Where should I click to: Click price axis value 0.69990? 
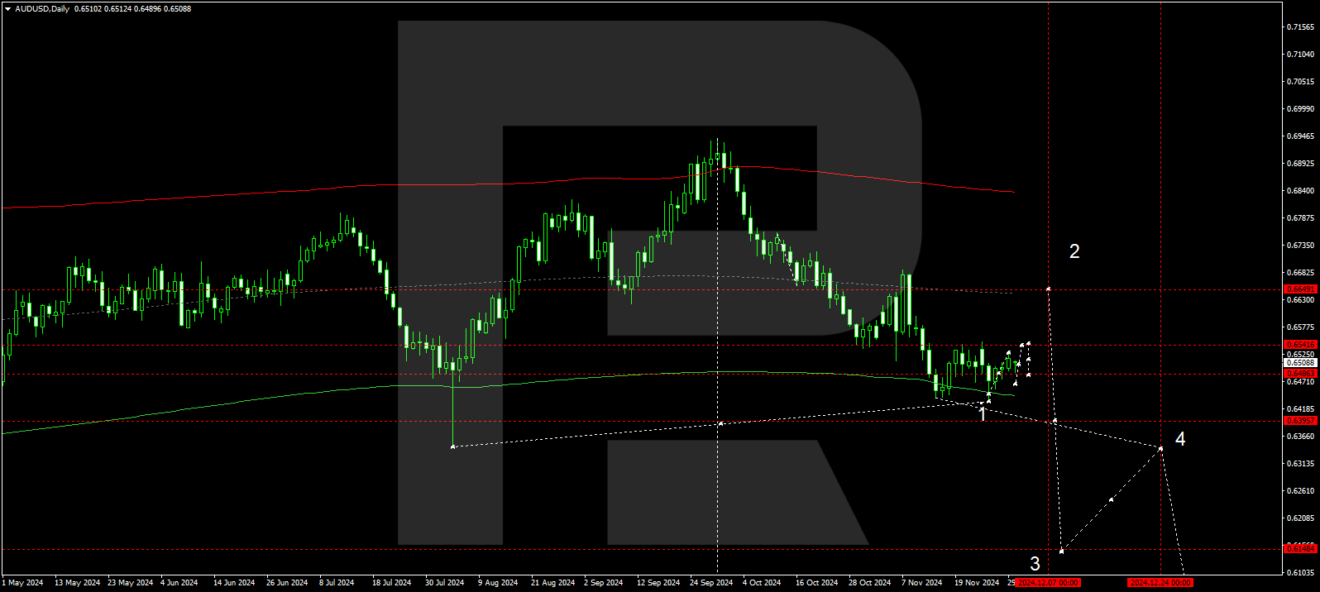(x=1300, y=109)
